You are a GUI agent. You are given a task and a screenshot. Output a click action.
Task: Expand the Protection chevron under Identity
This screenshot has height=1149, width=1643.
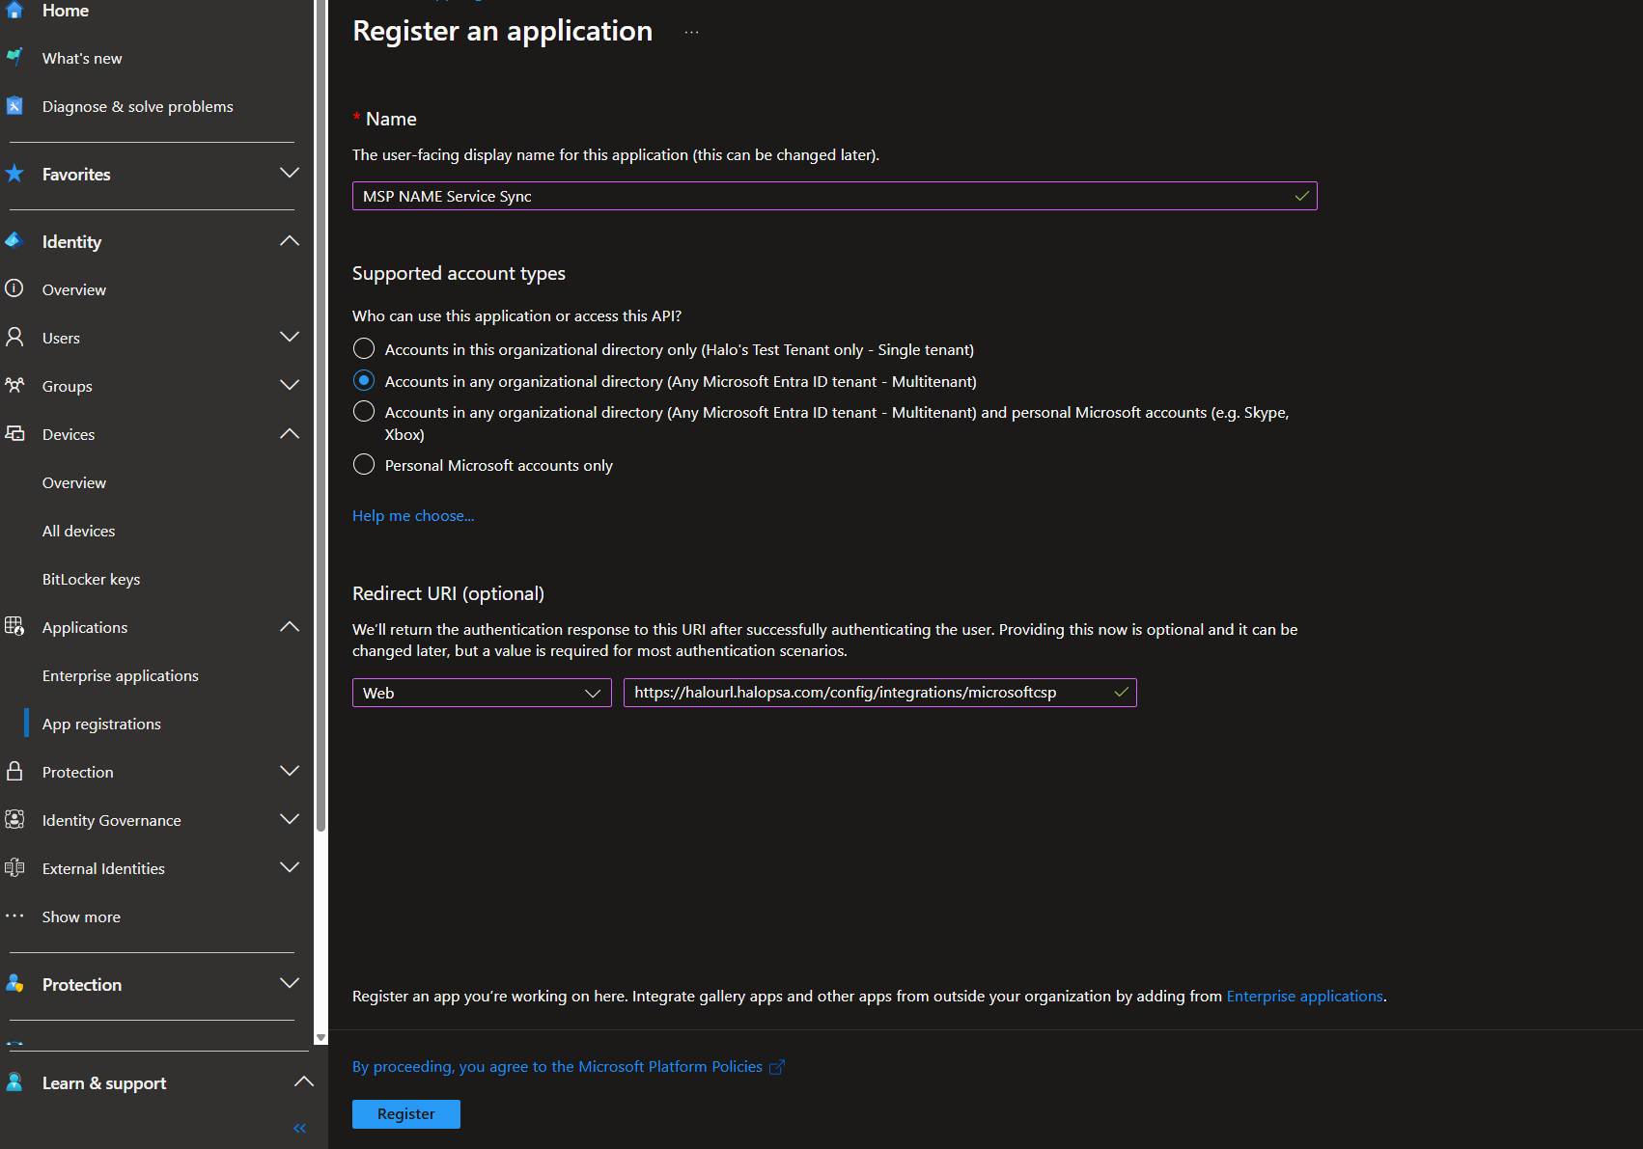(290, 771)
